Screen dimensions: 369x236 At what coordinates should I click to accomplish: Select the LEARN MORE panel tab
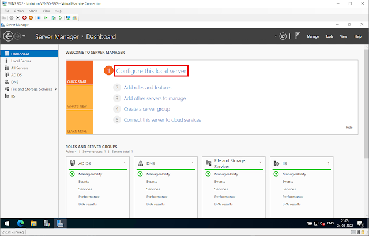[x=80, y=122]
